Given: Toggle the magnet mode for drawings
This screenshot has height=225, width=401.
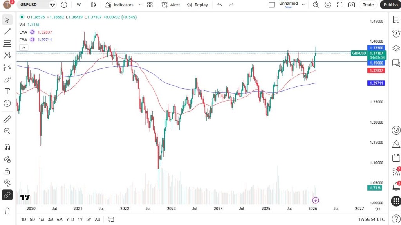Looking at the screenshot, I should click(x=7, y=147).
